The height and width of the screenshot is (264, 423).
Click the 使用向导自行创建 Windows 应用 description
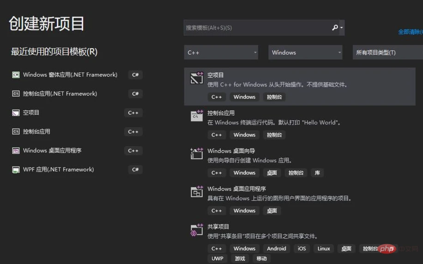click(249, 160)
